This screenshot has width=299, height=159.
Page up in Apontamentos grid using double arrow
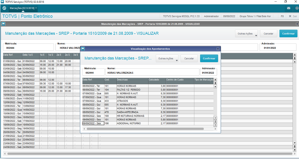[x=215, y=83]
